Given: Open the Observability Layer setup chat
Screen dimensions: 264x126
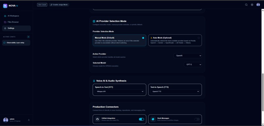Looking at the screenshot, I should (x=16, y=43).
